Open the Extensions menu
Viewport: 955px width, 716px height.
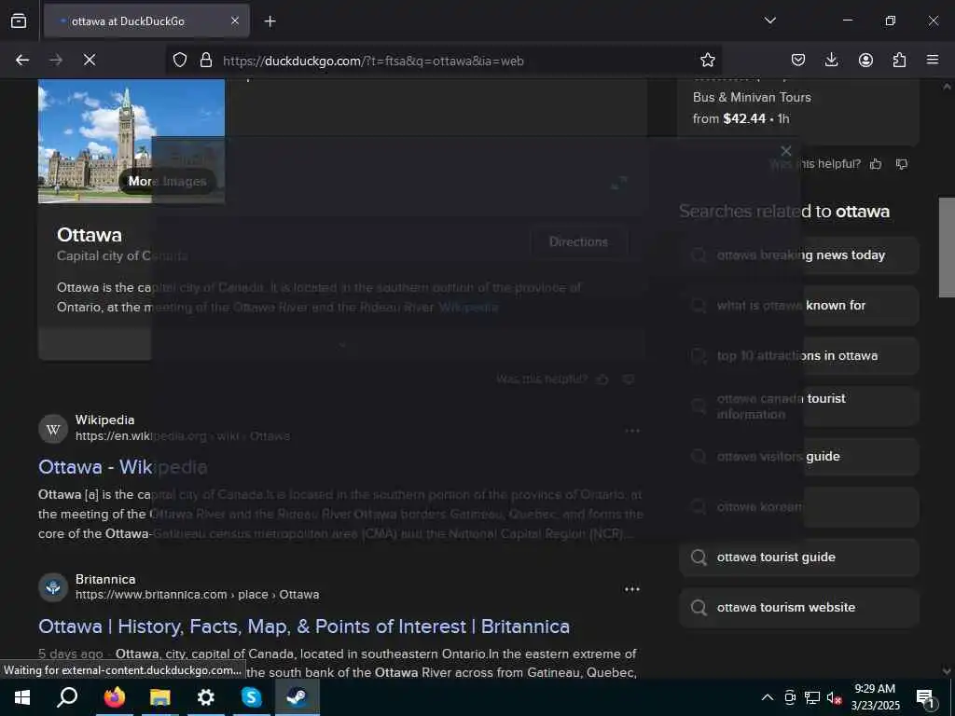(x=899, y=60)
